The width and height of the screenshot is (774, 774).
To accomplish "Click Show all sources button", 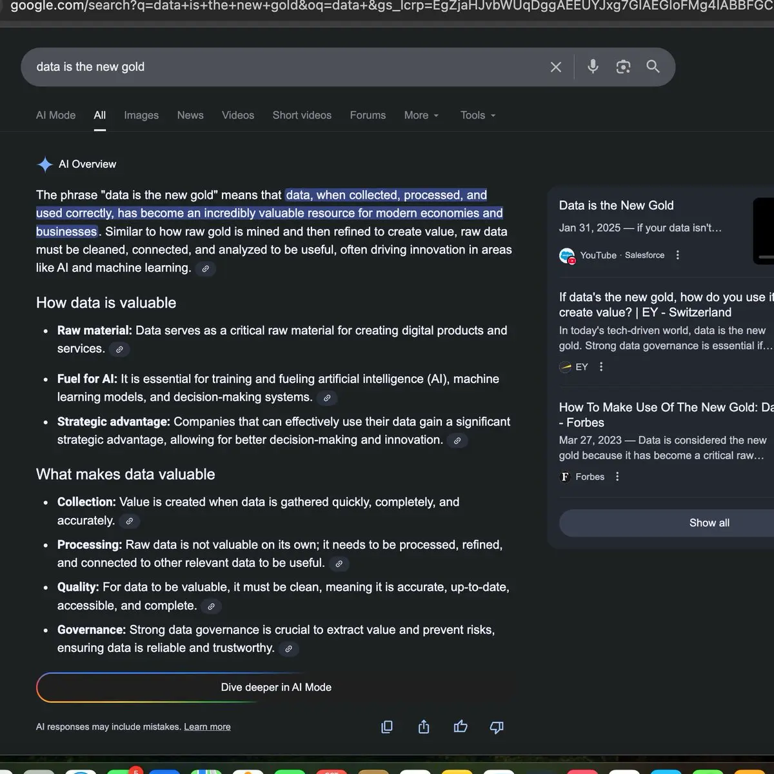I will (x=709, y=523).
